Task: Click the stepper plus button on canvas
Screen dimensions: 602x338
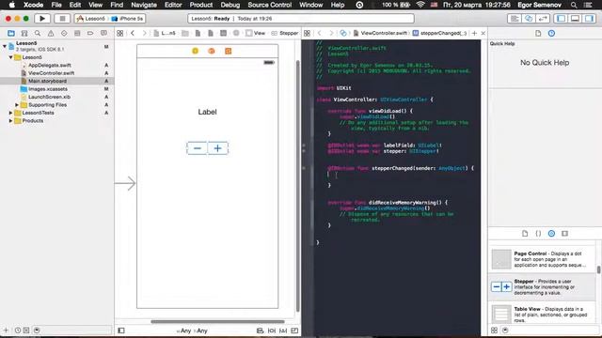Action: click(x=217, y=148)
